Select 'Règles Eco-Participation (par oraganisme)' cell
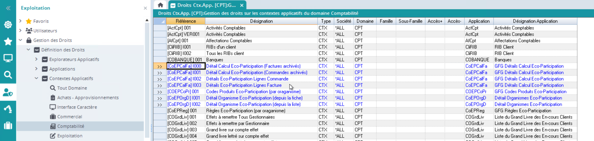The image size is (594, 141). (x=261, y=111)
